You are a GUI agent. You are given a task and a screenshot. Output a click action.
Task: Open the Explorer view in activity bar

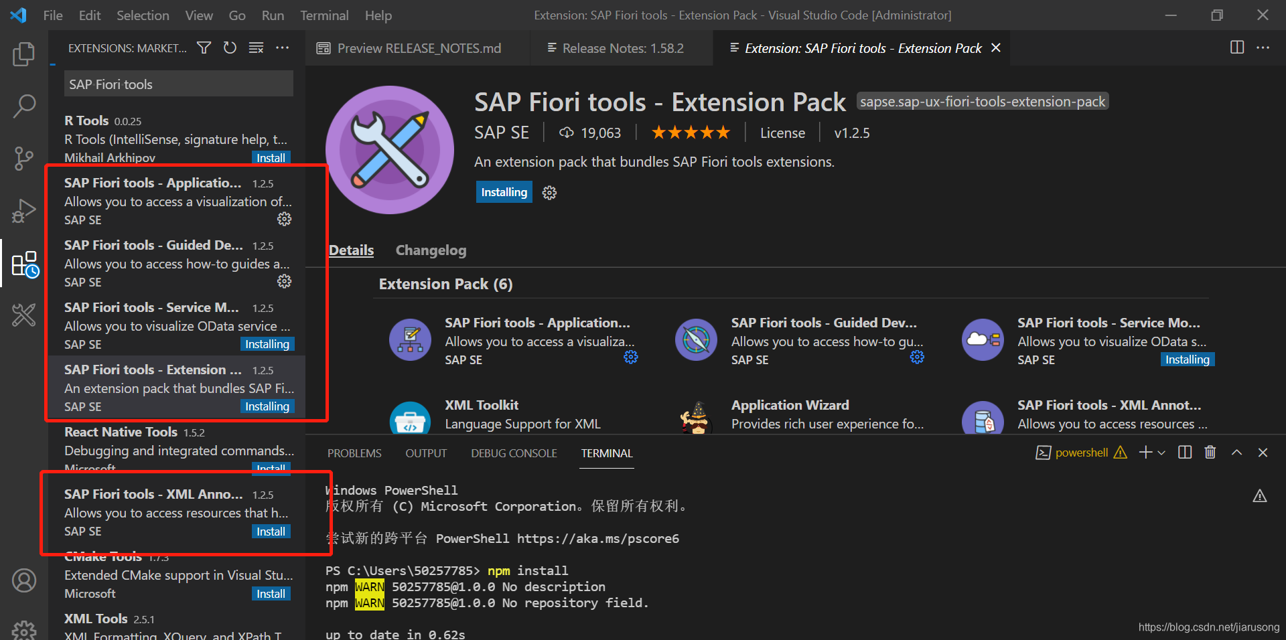pos(24,54)
